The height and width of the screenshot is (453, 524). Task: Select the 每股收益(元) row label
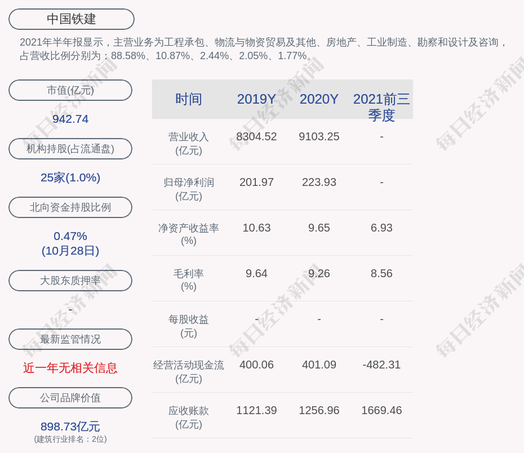pyautogui.click(x=189, y=326)
